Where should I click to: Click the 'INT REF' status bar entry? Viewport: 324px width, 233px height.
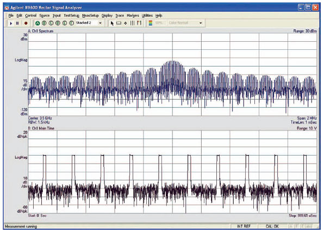pyautogui.click(x=244, y=226)
